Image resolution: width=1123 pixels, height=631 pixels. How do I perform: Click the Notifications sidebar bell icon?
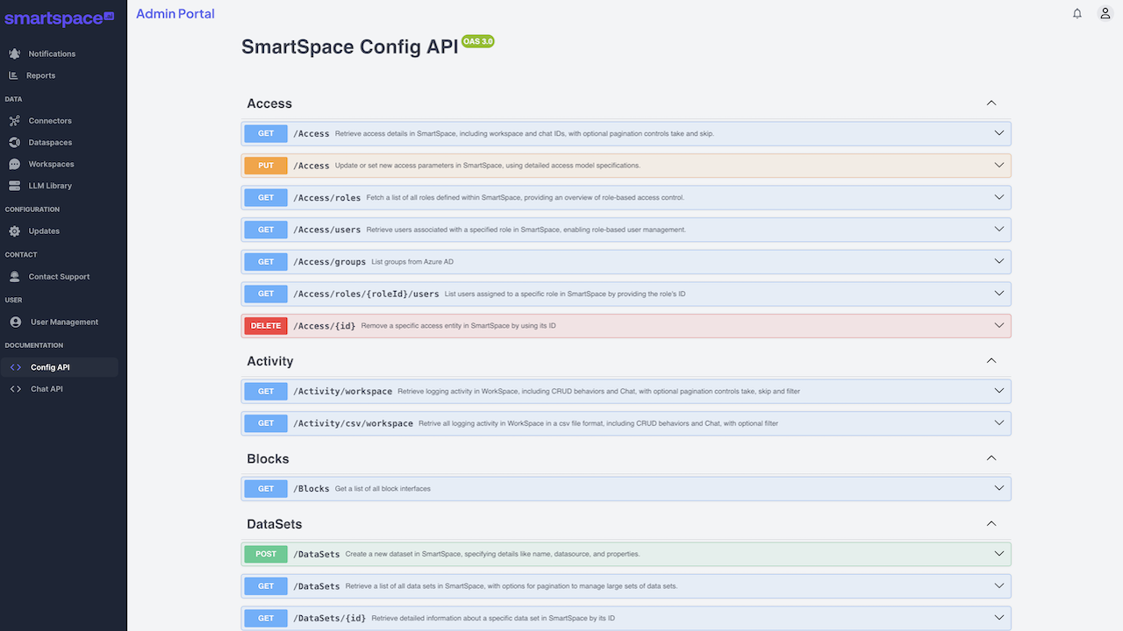click(x=14, y=53)
